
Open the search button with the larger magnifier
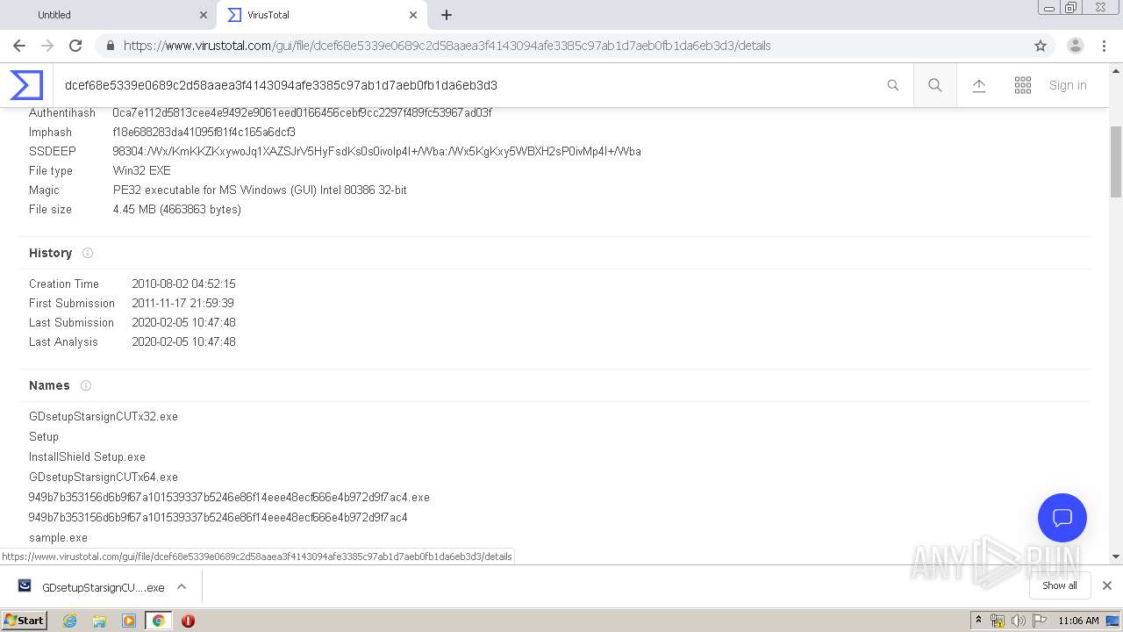point(935,85)
